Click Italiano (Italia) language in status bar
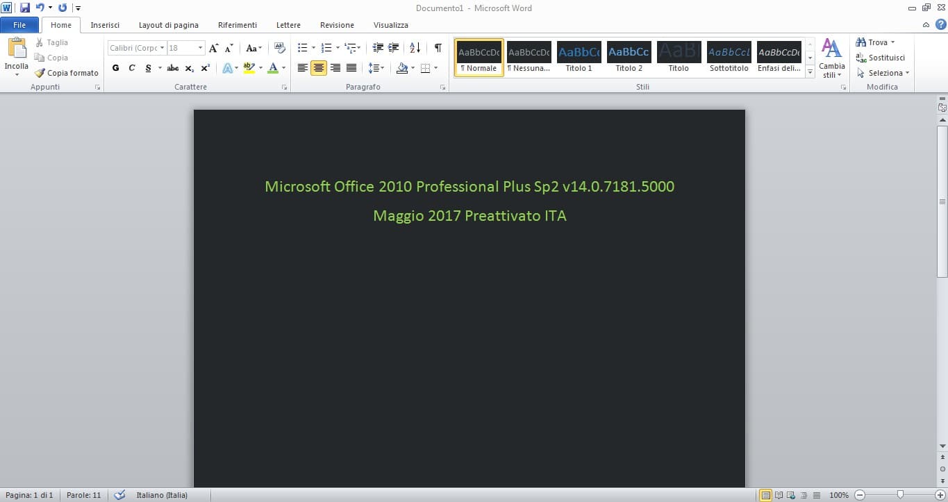The image size is (948, 502). coord(162,495)
